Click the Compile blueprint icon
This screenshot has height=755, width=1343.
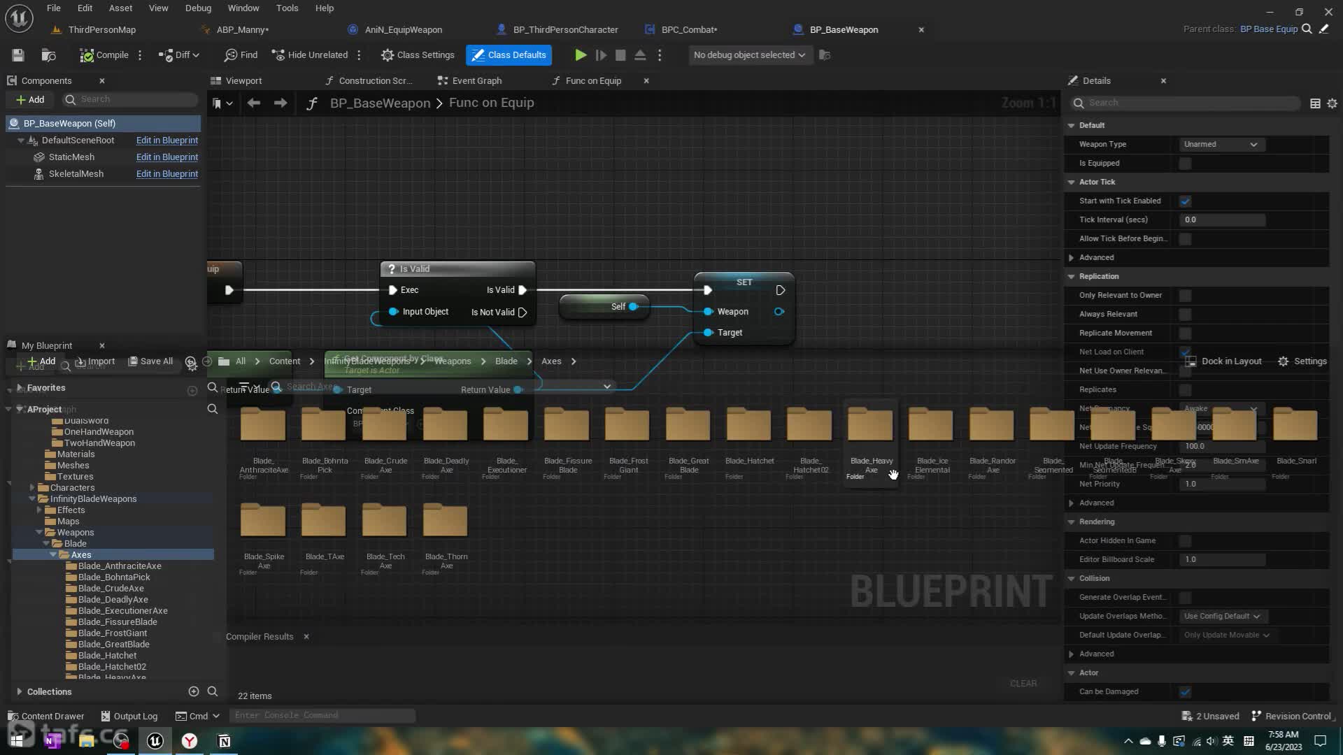click(x=87, y=55)
